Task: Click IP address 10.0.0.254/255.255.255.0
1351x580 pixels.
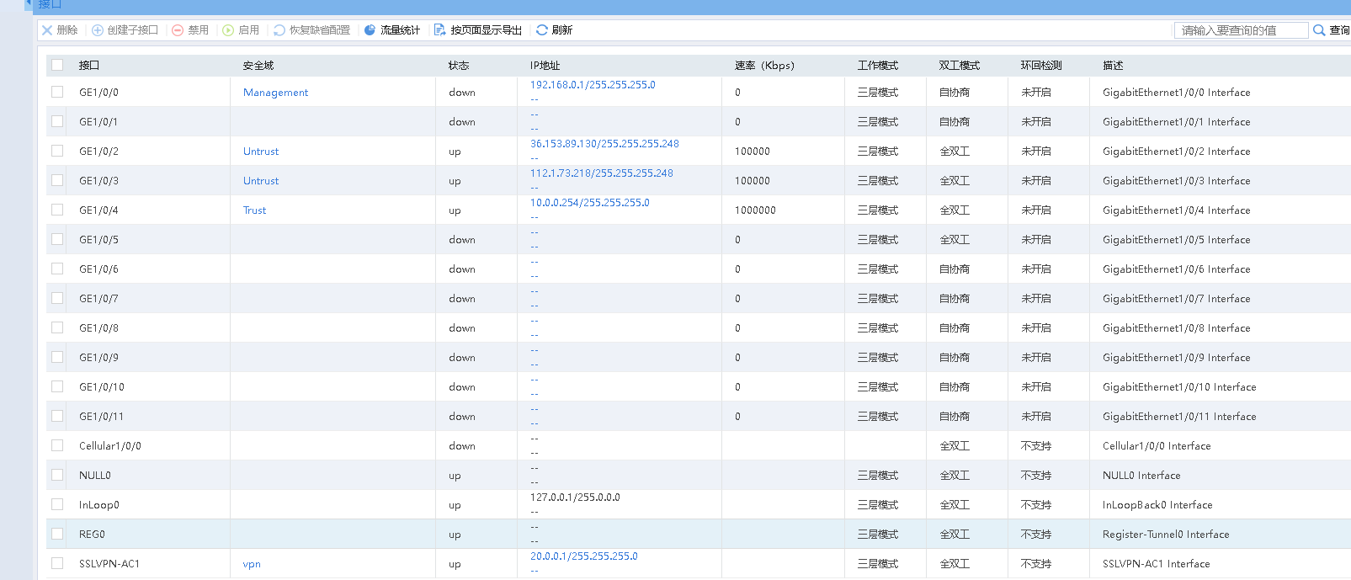Action: click(590, 203)
